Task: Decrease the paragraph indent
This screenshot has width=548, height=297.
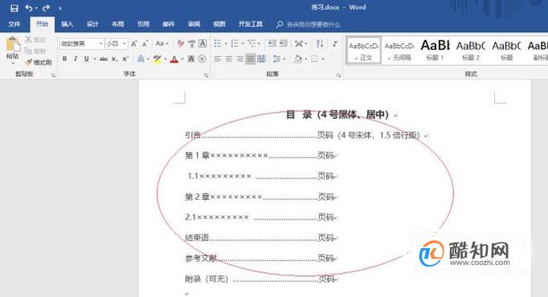Action: click(x=272, y=43)
